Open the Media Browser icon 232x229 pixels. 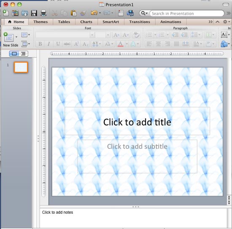click(x=130, y=13)
